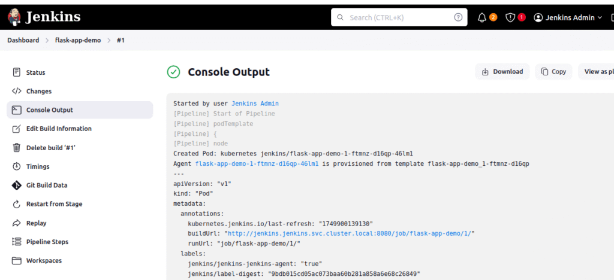Click the Copy console output button
Viewport: 614px width, 280px height.
(553, 71)
